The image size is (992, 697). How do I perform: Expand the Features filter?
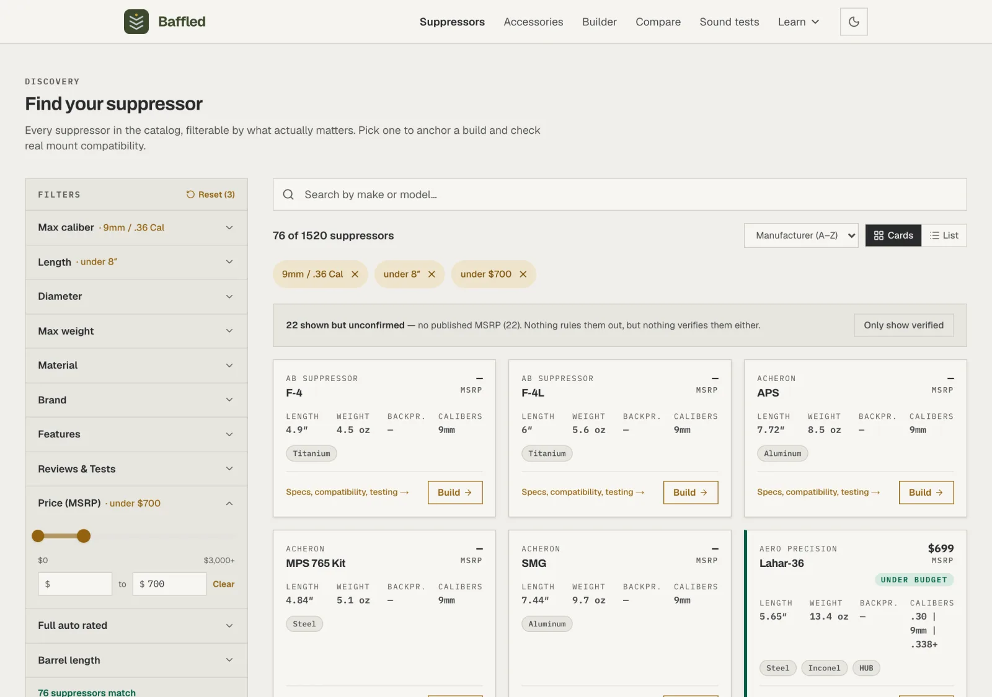(136, 434)
